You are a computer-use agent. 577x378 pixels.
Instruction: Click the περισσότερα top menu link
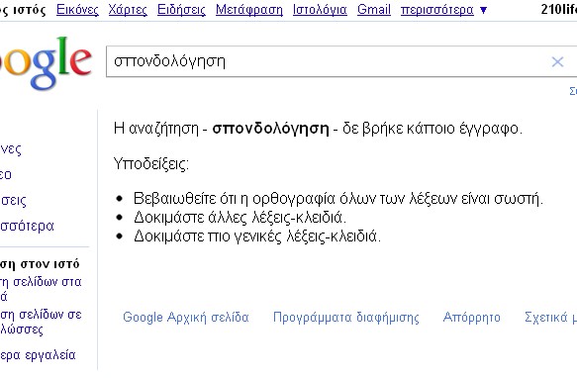437,10
